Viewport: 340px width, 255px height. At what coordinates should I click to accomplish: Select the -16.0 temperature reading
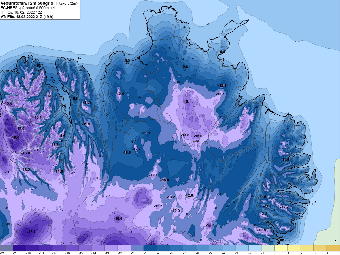point(26,153)
